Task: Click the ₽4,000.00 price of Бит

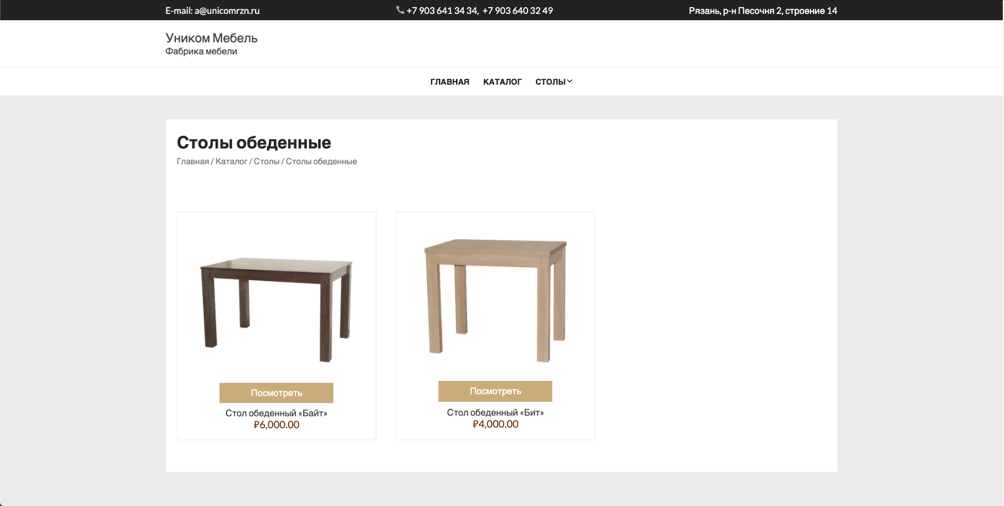Action: tap(495, 425)
